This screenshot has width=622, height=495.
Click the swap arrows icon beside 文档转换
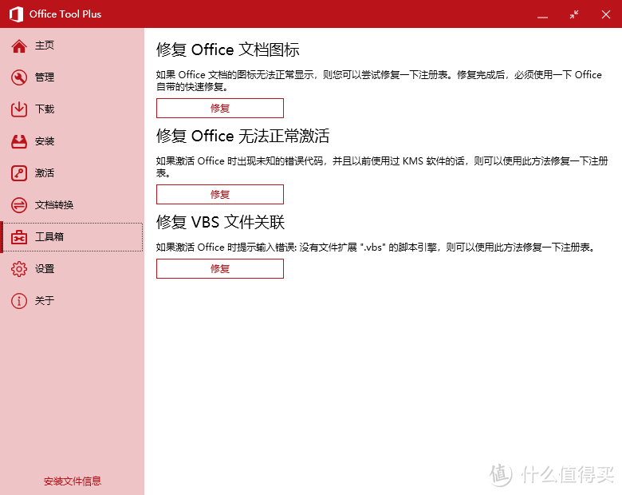(x=19, y=205)
